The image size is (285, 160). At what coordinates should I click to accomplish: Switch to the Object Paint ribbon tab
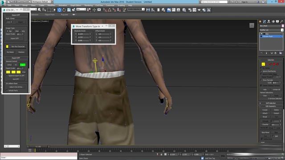tap(49, 15)
